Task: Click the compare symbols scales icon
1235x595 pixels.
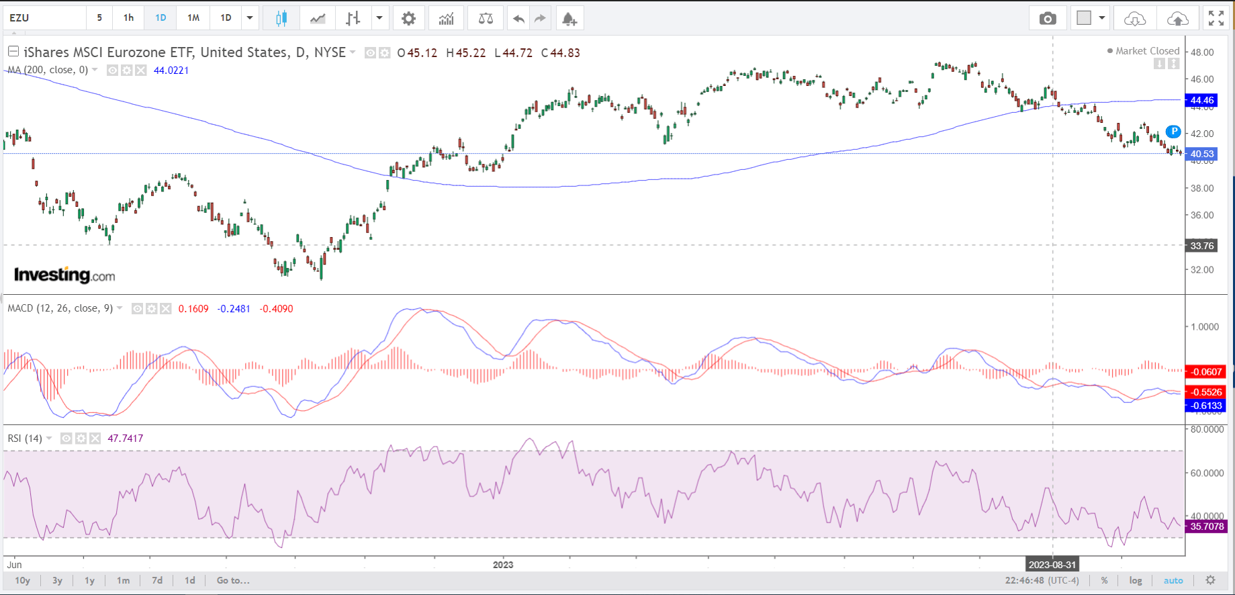Action: [x=486, y=18]
